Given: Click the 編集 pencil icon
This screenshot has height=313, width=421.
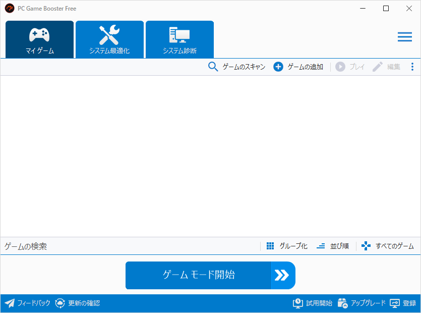Looking at the screenshot, I should (378, 67).
